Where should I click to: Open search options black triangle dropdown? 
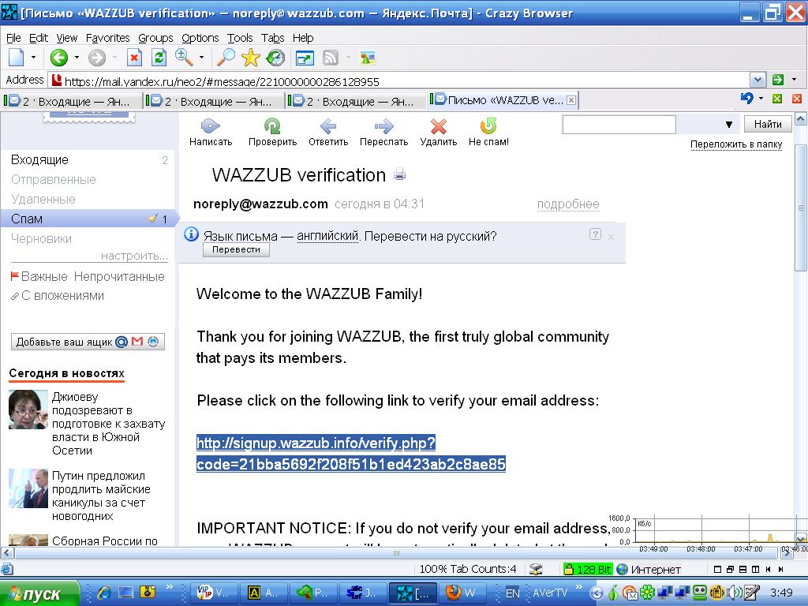point(728,124)
